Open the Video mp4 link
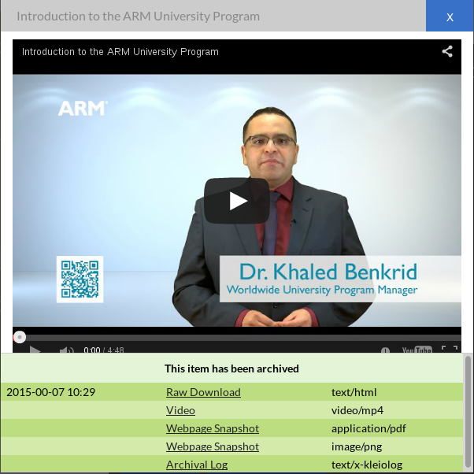 180,410
